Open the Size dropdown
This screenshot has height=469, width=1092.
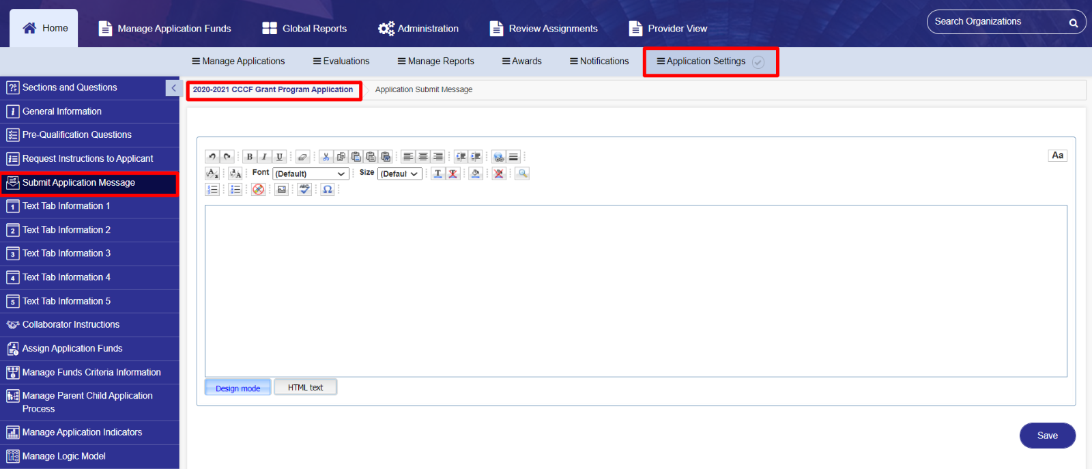pos(399,173)
